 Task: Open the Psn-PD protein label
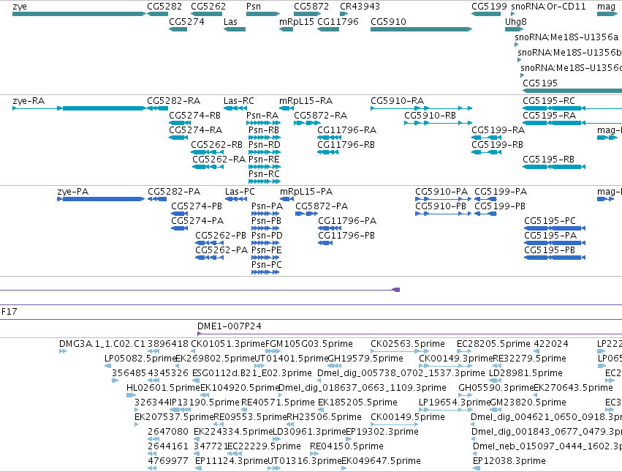(267, 236)
